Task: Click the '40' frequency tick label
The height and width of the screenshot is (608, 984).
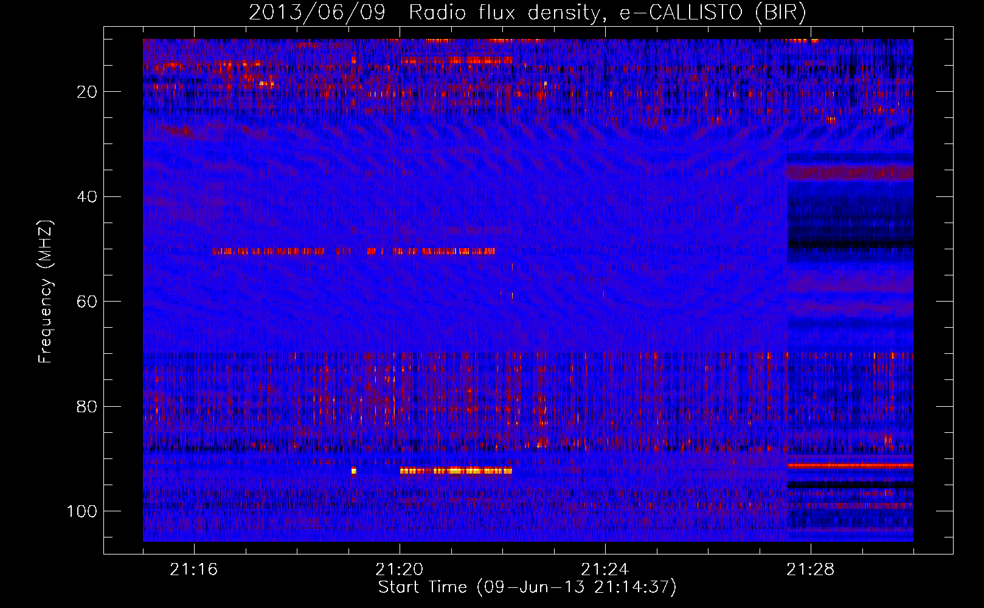Action: pyautogui.click(x=87, y=197)
